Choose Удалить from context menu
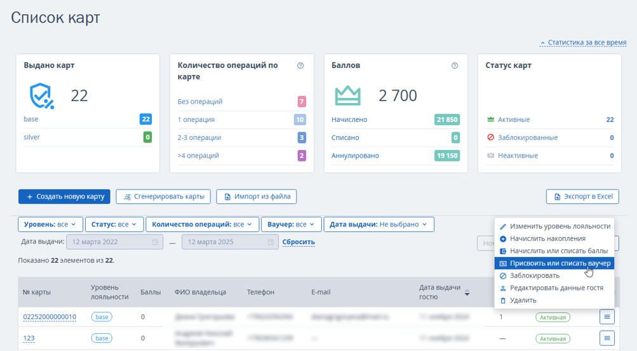Viewport: 637px width, 351px height. click(555, 300)
